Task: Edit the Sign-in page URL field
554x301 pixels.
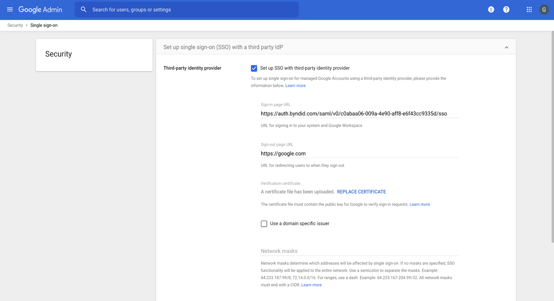Action: [360, 114]
